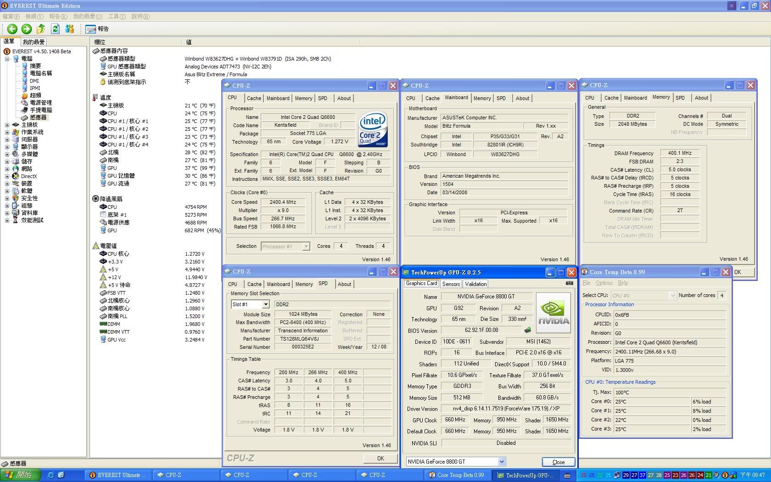Viewport: 771px width, 482px height.
Task: Open About tab in CPU-Z Motherboard window
Action: click(522, 98)
